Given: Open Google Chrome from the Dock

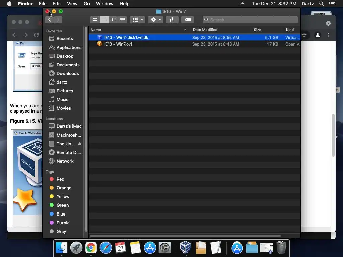Looking at the screenshot, I should (91, 248).
